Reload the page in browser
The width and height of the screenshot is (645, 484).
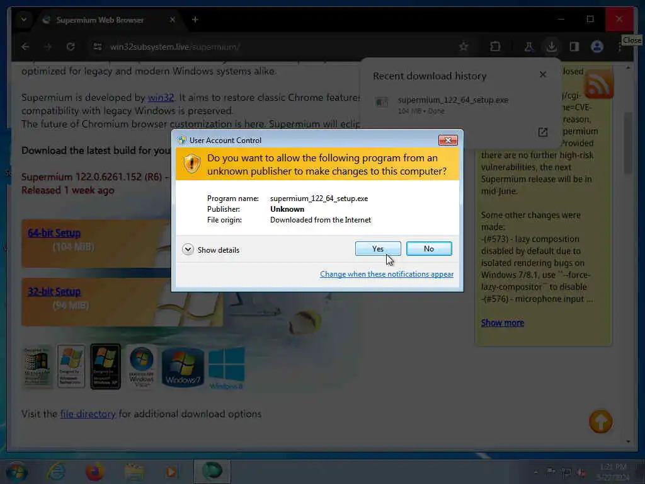pos(71,47)
